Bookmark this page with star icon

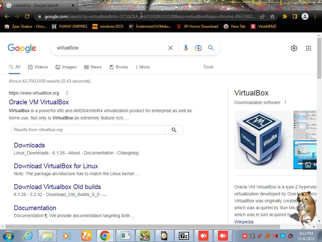click(272, 16)
